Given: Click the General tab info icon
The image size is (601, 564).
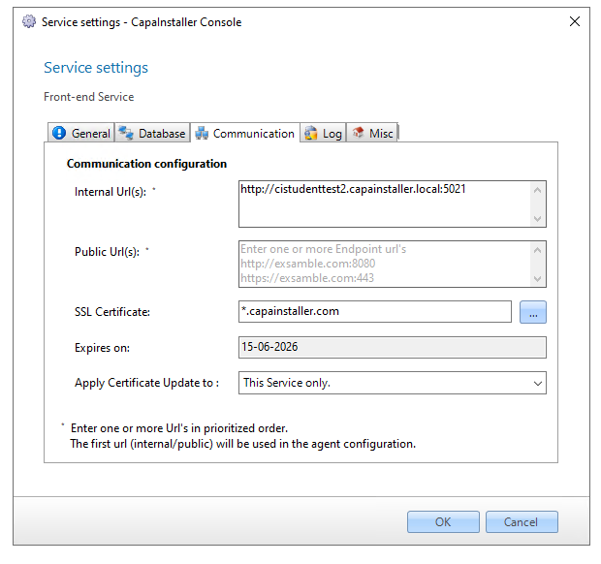Looking at the screenshot, I should 59,133.
